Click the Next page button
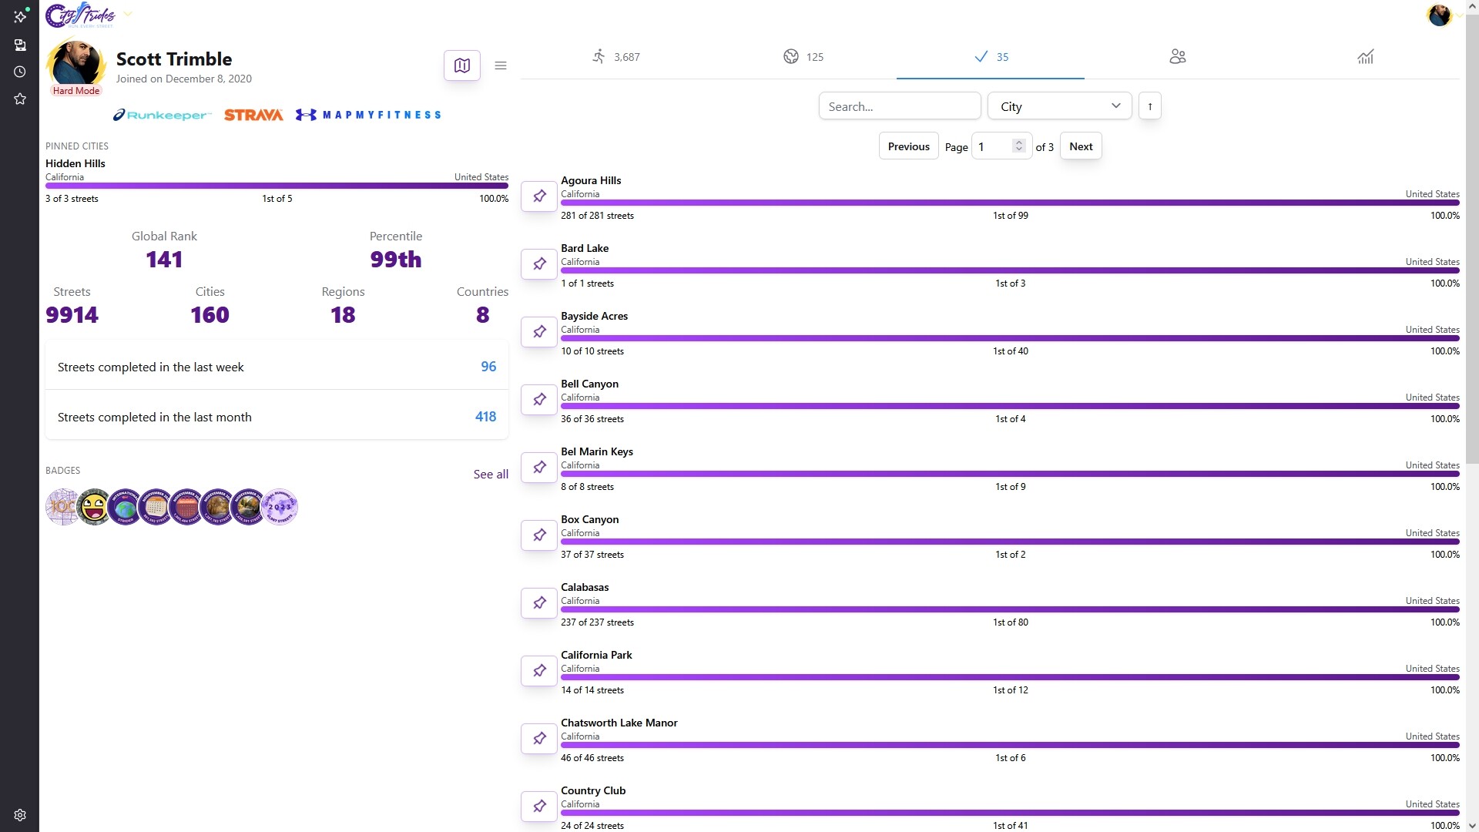 point(1080,146)
